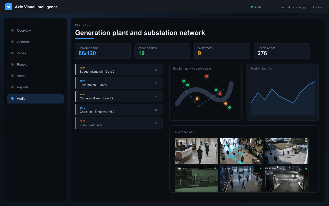Screen dimensions: 329x206
Task: Open the Zone B intrusion critical alert
Action: [119, 123]
